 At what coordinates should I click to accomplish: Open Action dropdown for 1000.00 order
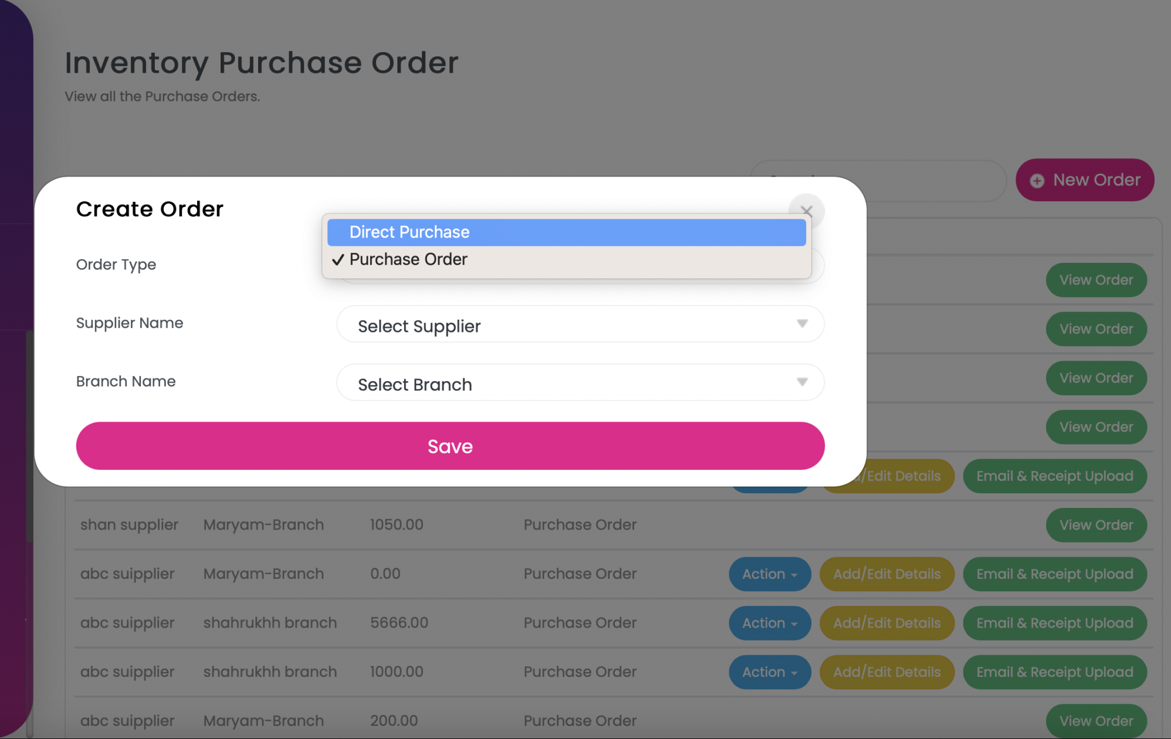[x=769, y=672]
